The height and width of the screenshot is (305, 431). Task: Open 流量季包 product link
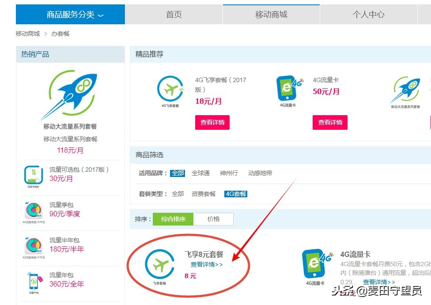pos(61,205)
